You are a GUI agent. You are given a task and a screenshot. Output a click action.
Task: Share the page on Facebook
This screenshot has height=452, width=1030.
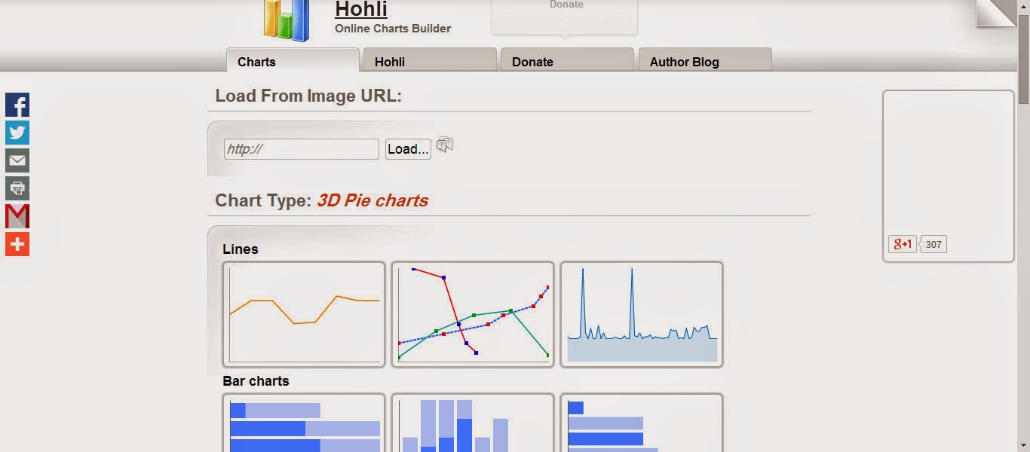(17, 104)
